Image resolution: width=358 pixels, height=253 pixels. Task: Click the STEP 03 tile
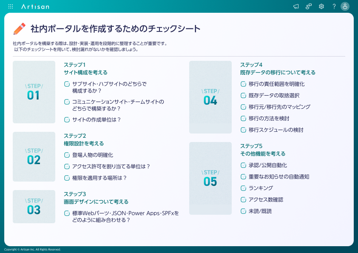click(34, 207)
